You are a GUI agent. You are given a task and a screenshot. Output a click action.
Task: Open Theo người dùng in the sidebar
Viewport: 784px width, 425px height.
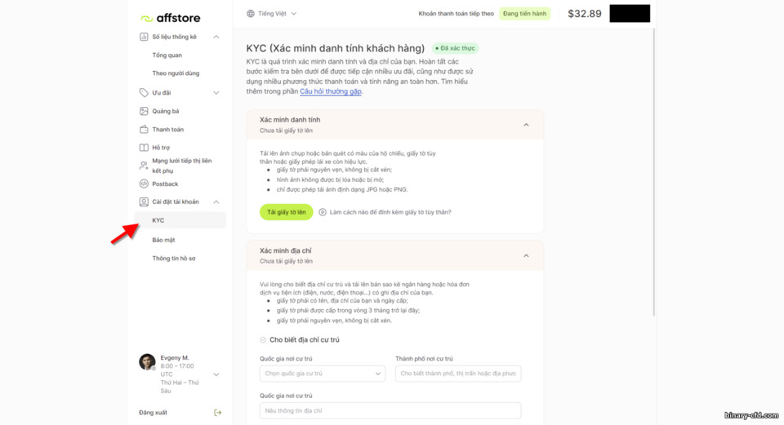click(176, 73)
